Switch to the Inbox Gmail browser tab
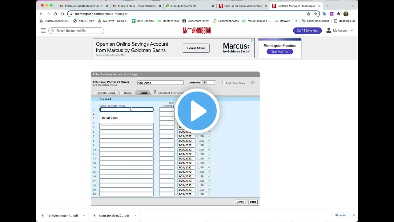394x222 pixels. [137, 6]
